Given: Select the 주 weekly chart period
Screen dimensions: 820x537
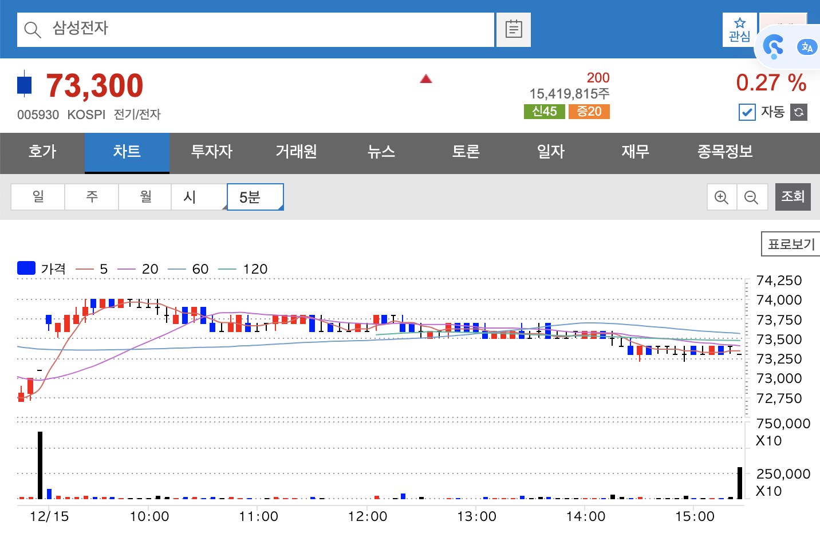Looking at the screenshot, I should pyautogui.click(x=92, y=197).
